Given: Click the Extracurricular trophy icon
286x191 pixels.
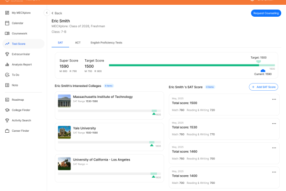Looking at the screenshot, I should pyautogui.click(x=7, y=54).
